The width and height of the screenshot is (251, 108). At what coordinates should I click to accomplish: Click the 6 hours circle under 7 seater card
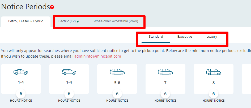click(165, 94)
